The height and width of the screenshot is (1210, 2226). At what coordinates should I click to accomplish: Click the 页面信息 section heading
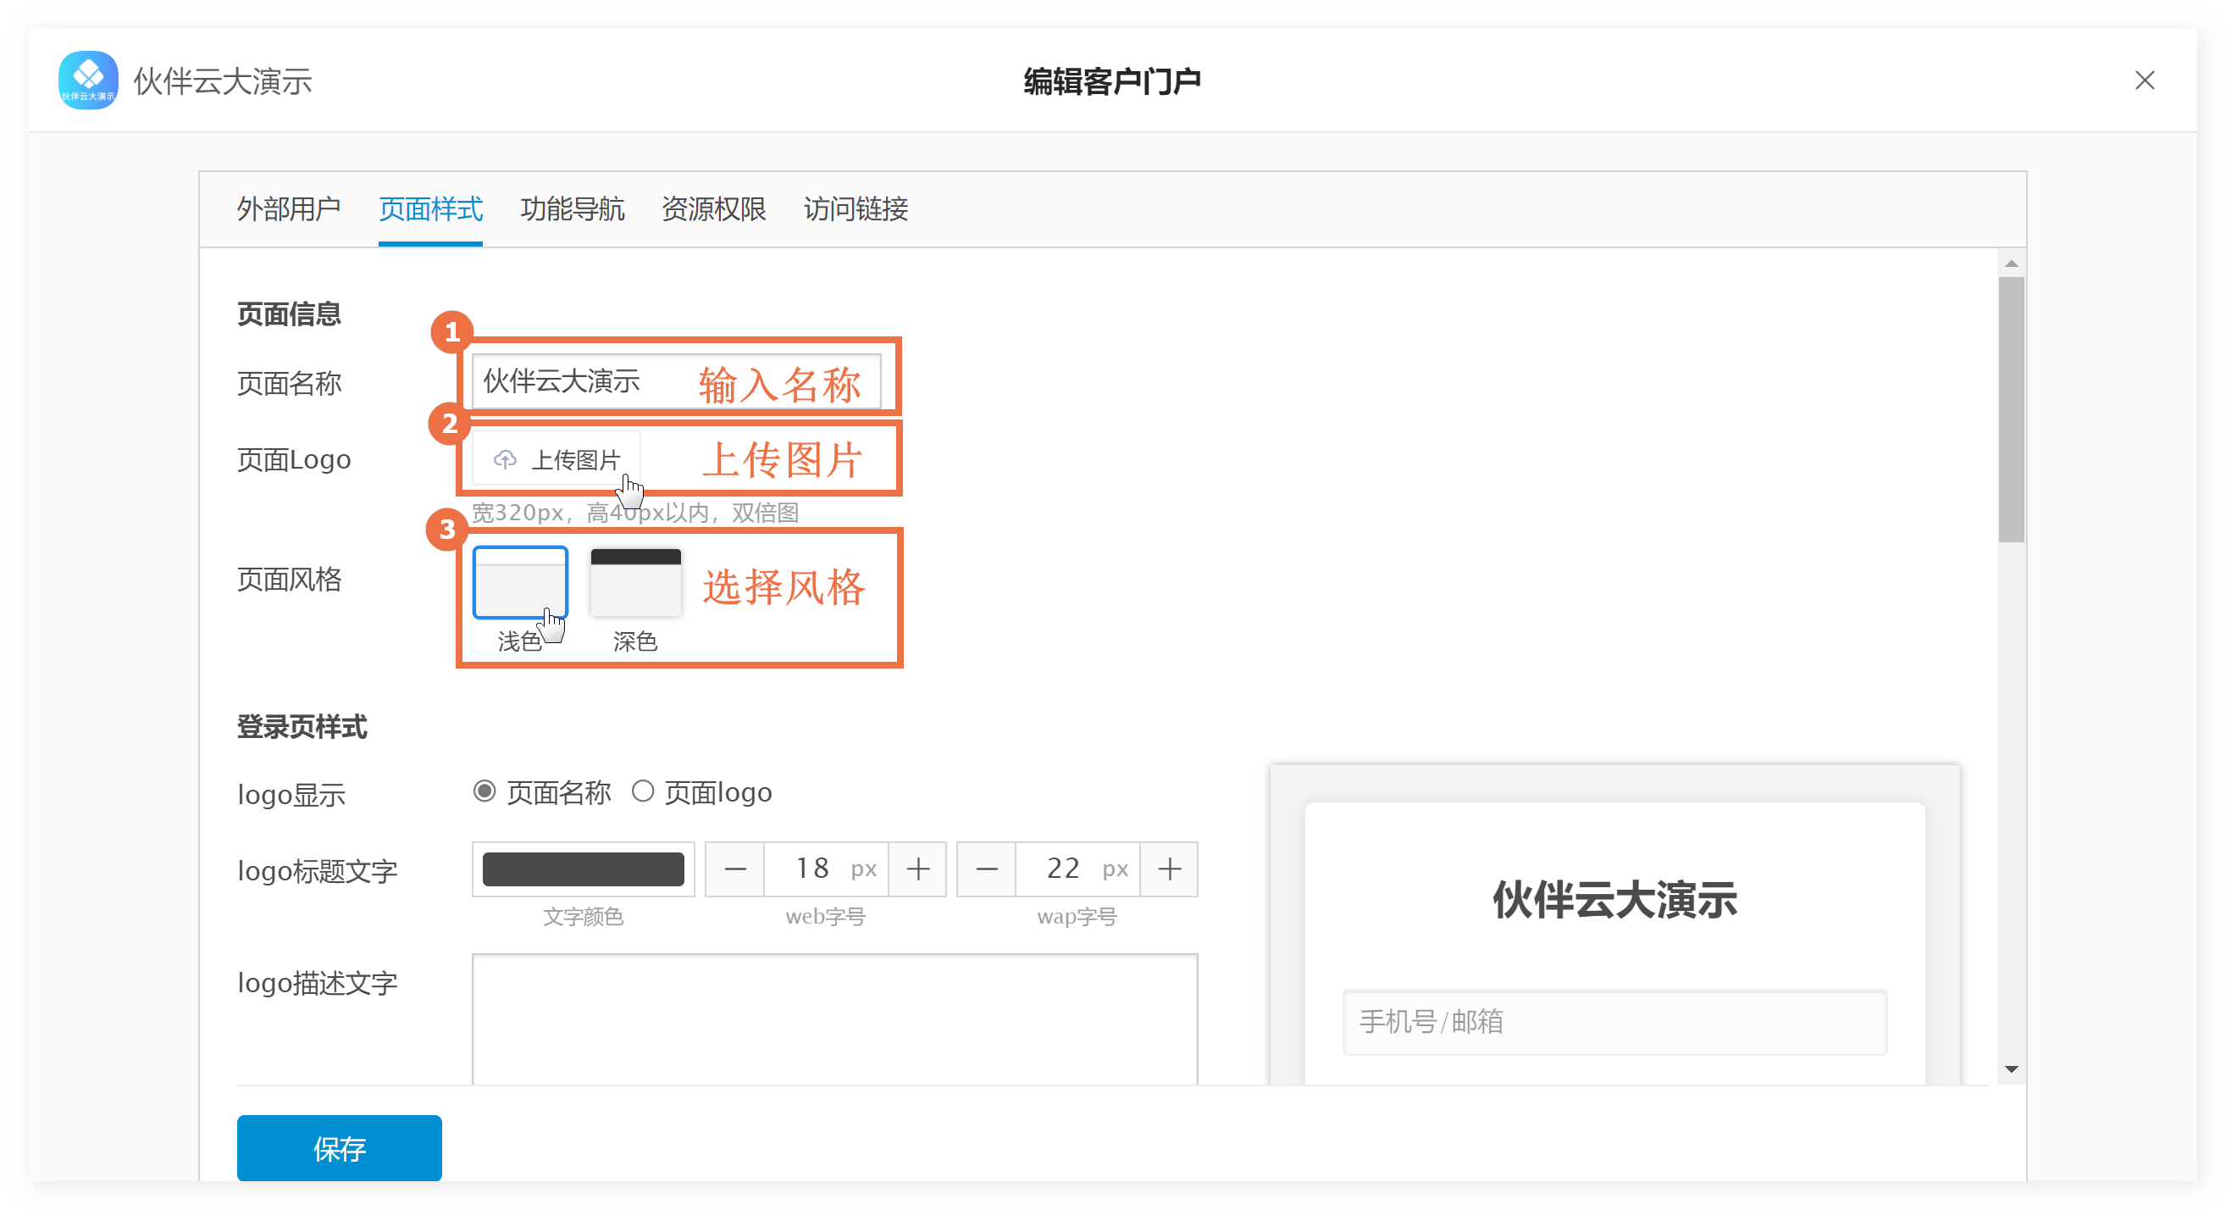point(289,314)
